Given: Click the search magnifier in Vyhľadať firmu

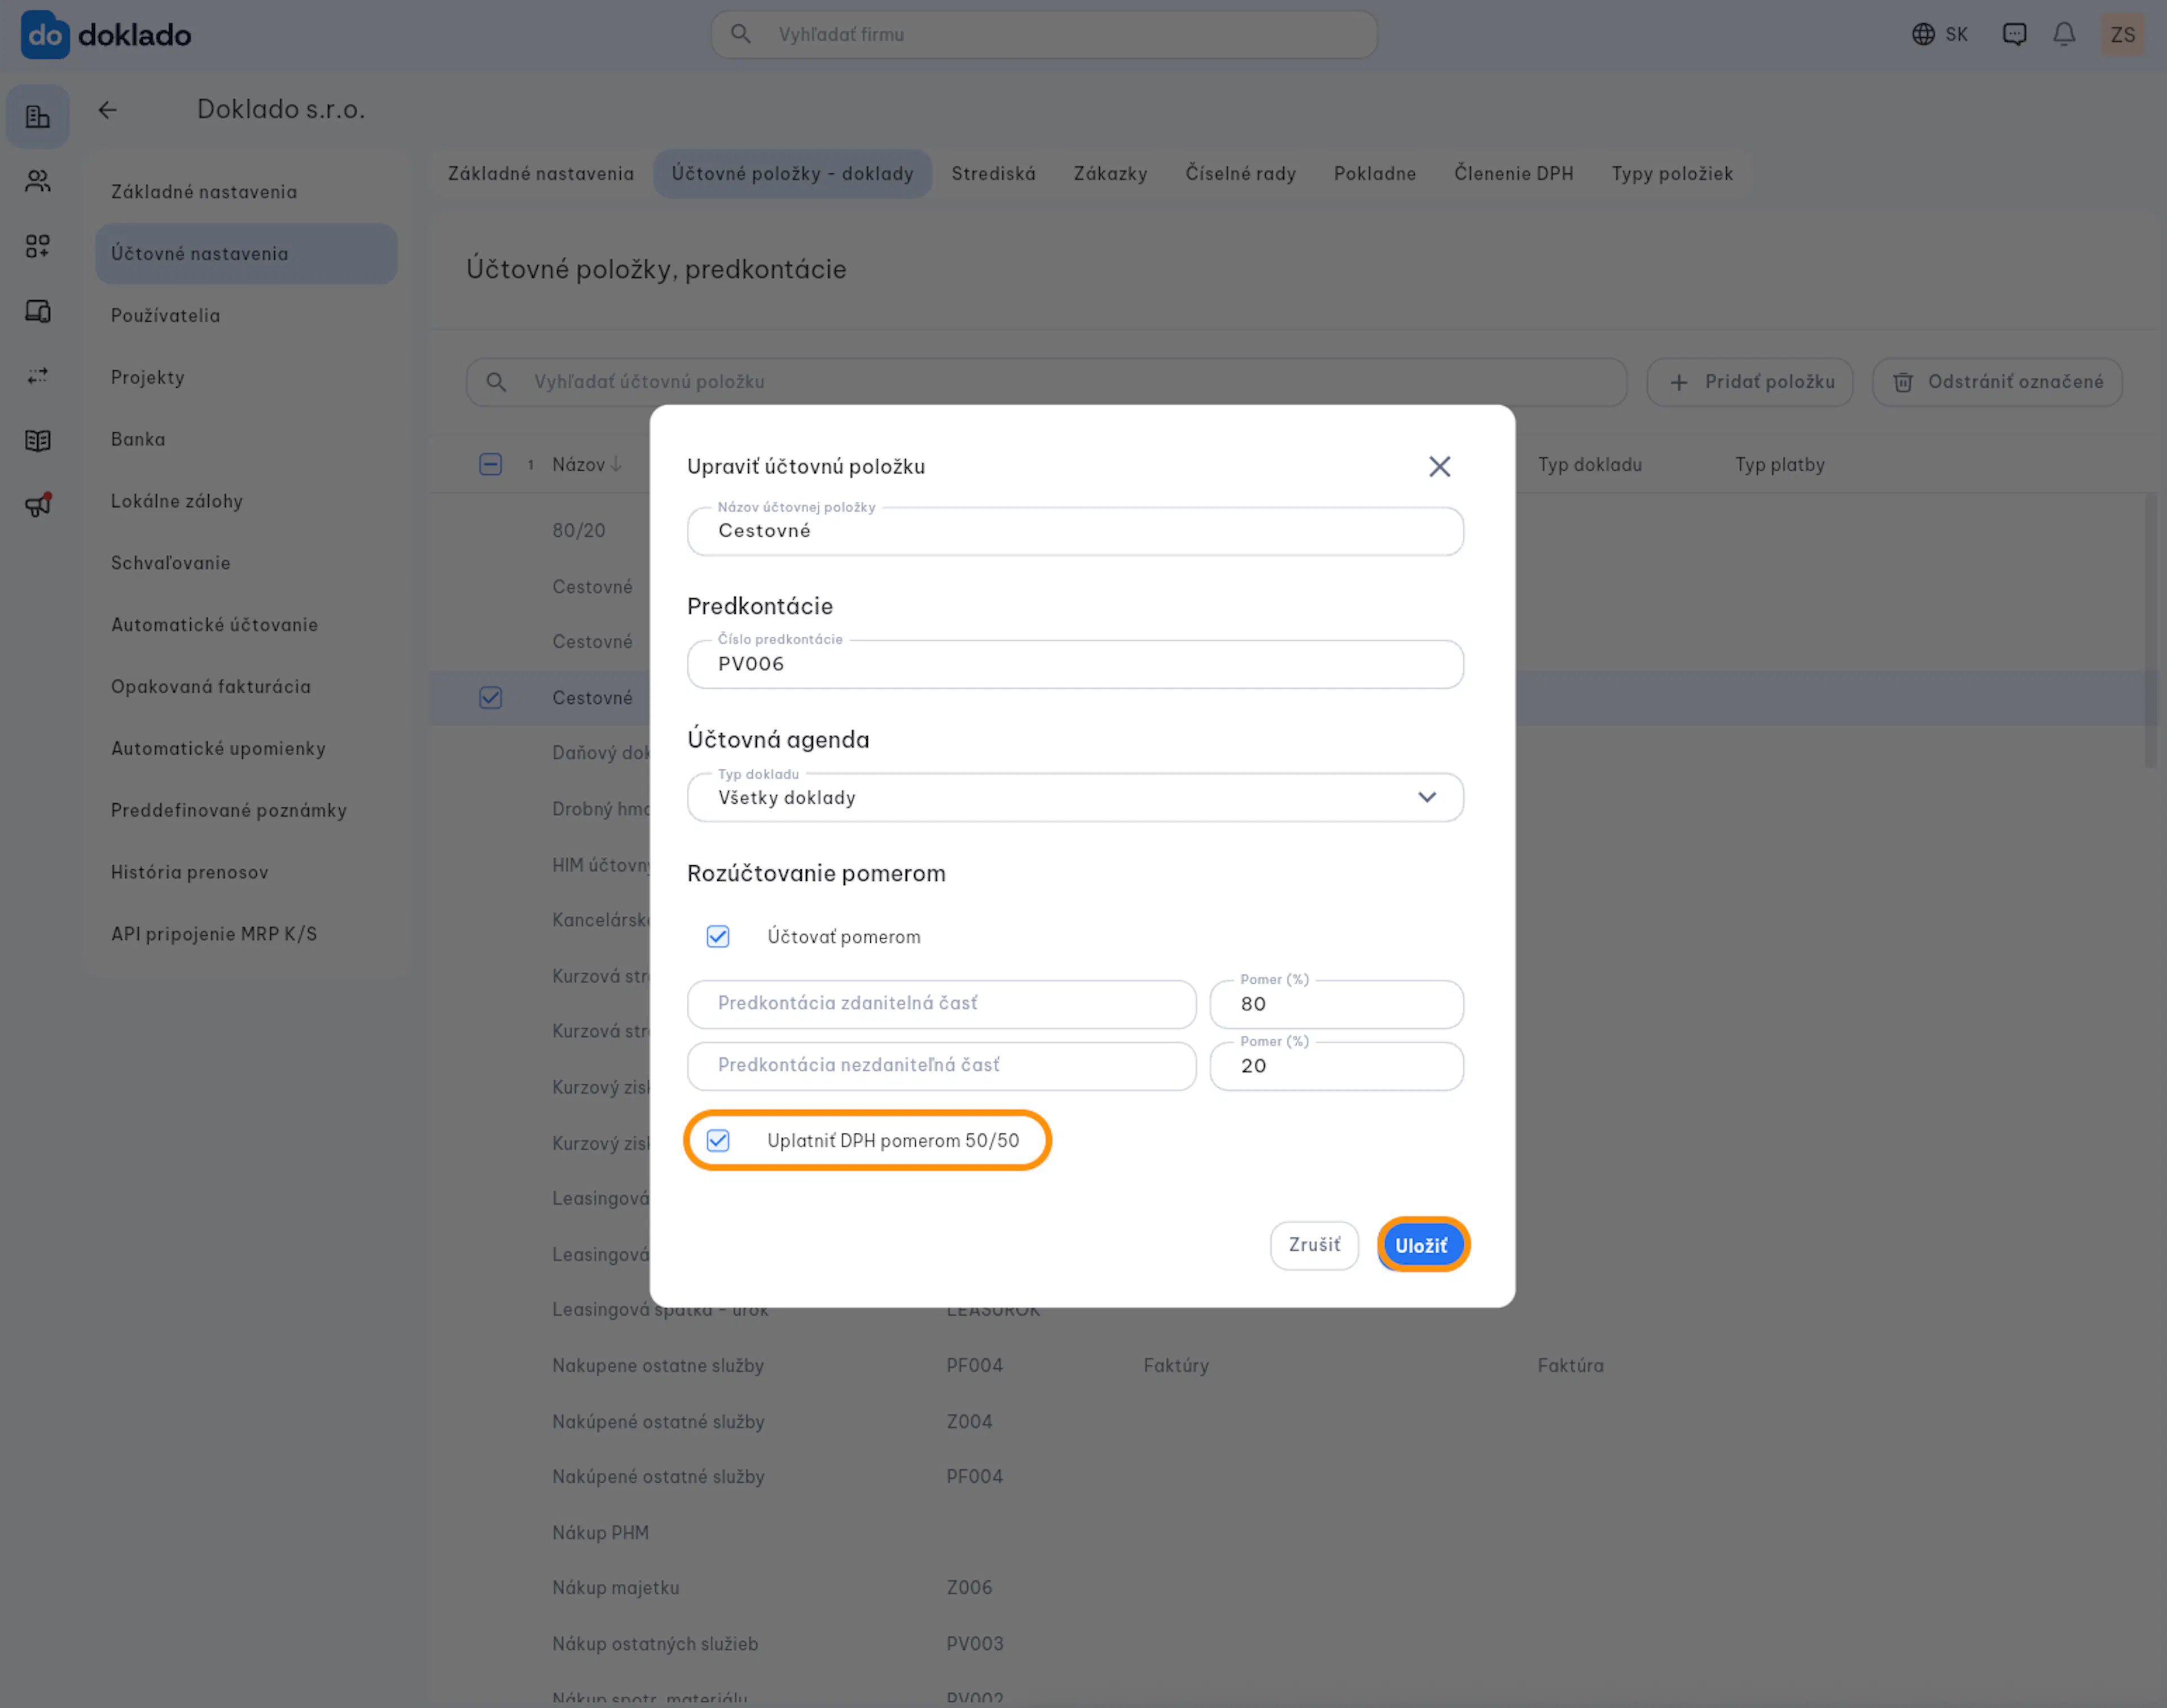Looking at the screenshot, I should tap(740, 34).
